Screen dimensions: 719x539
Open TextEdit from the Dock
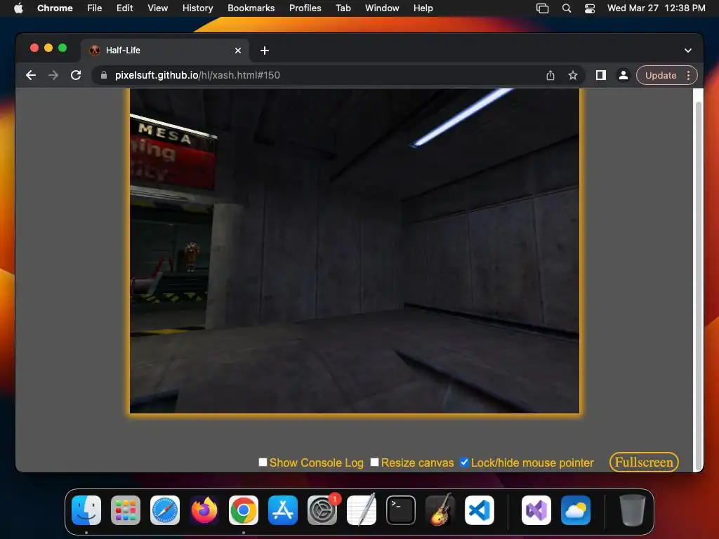tap(362, 510)
